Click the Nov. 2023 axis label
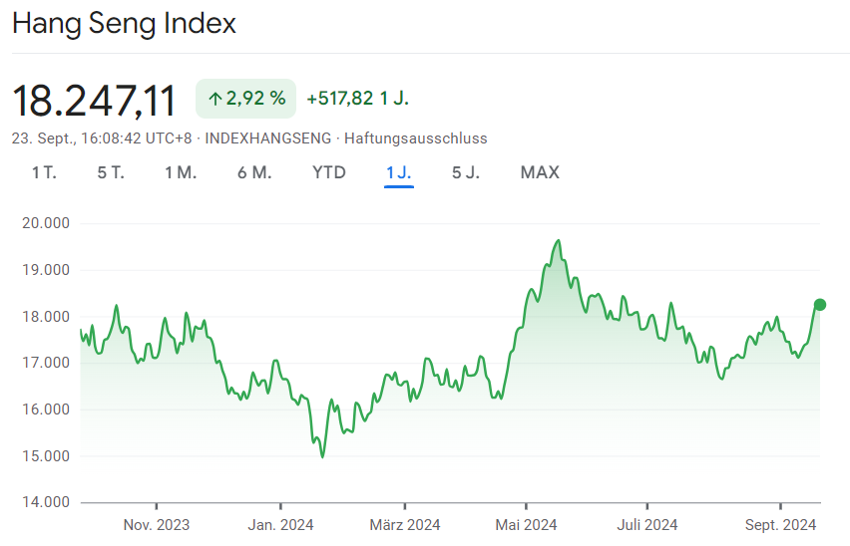Screen dimensions: 850x546 click(157, 525)
